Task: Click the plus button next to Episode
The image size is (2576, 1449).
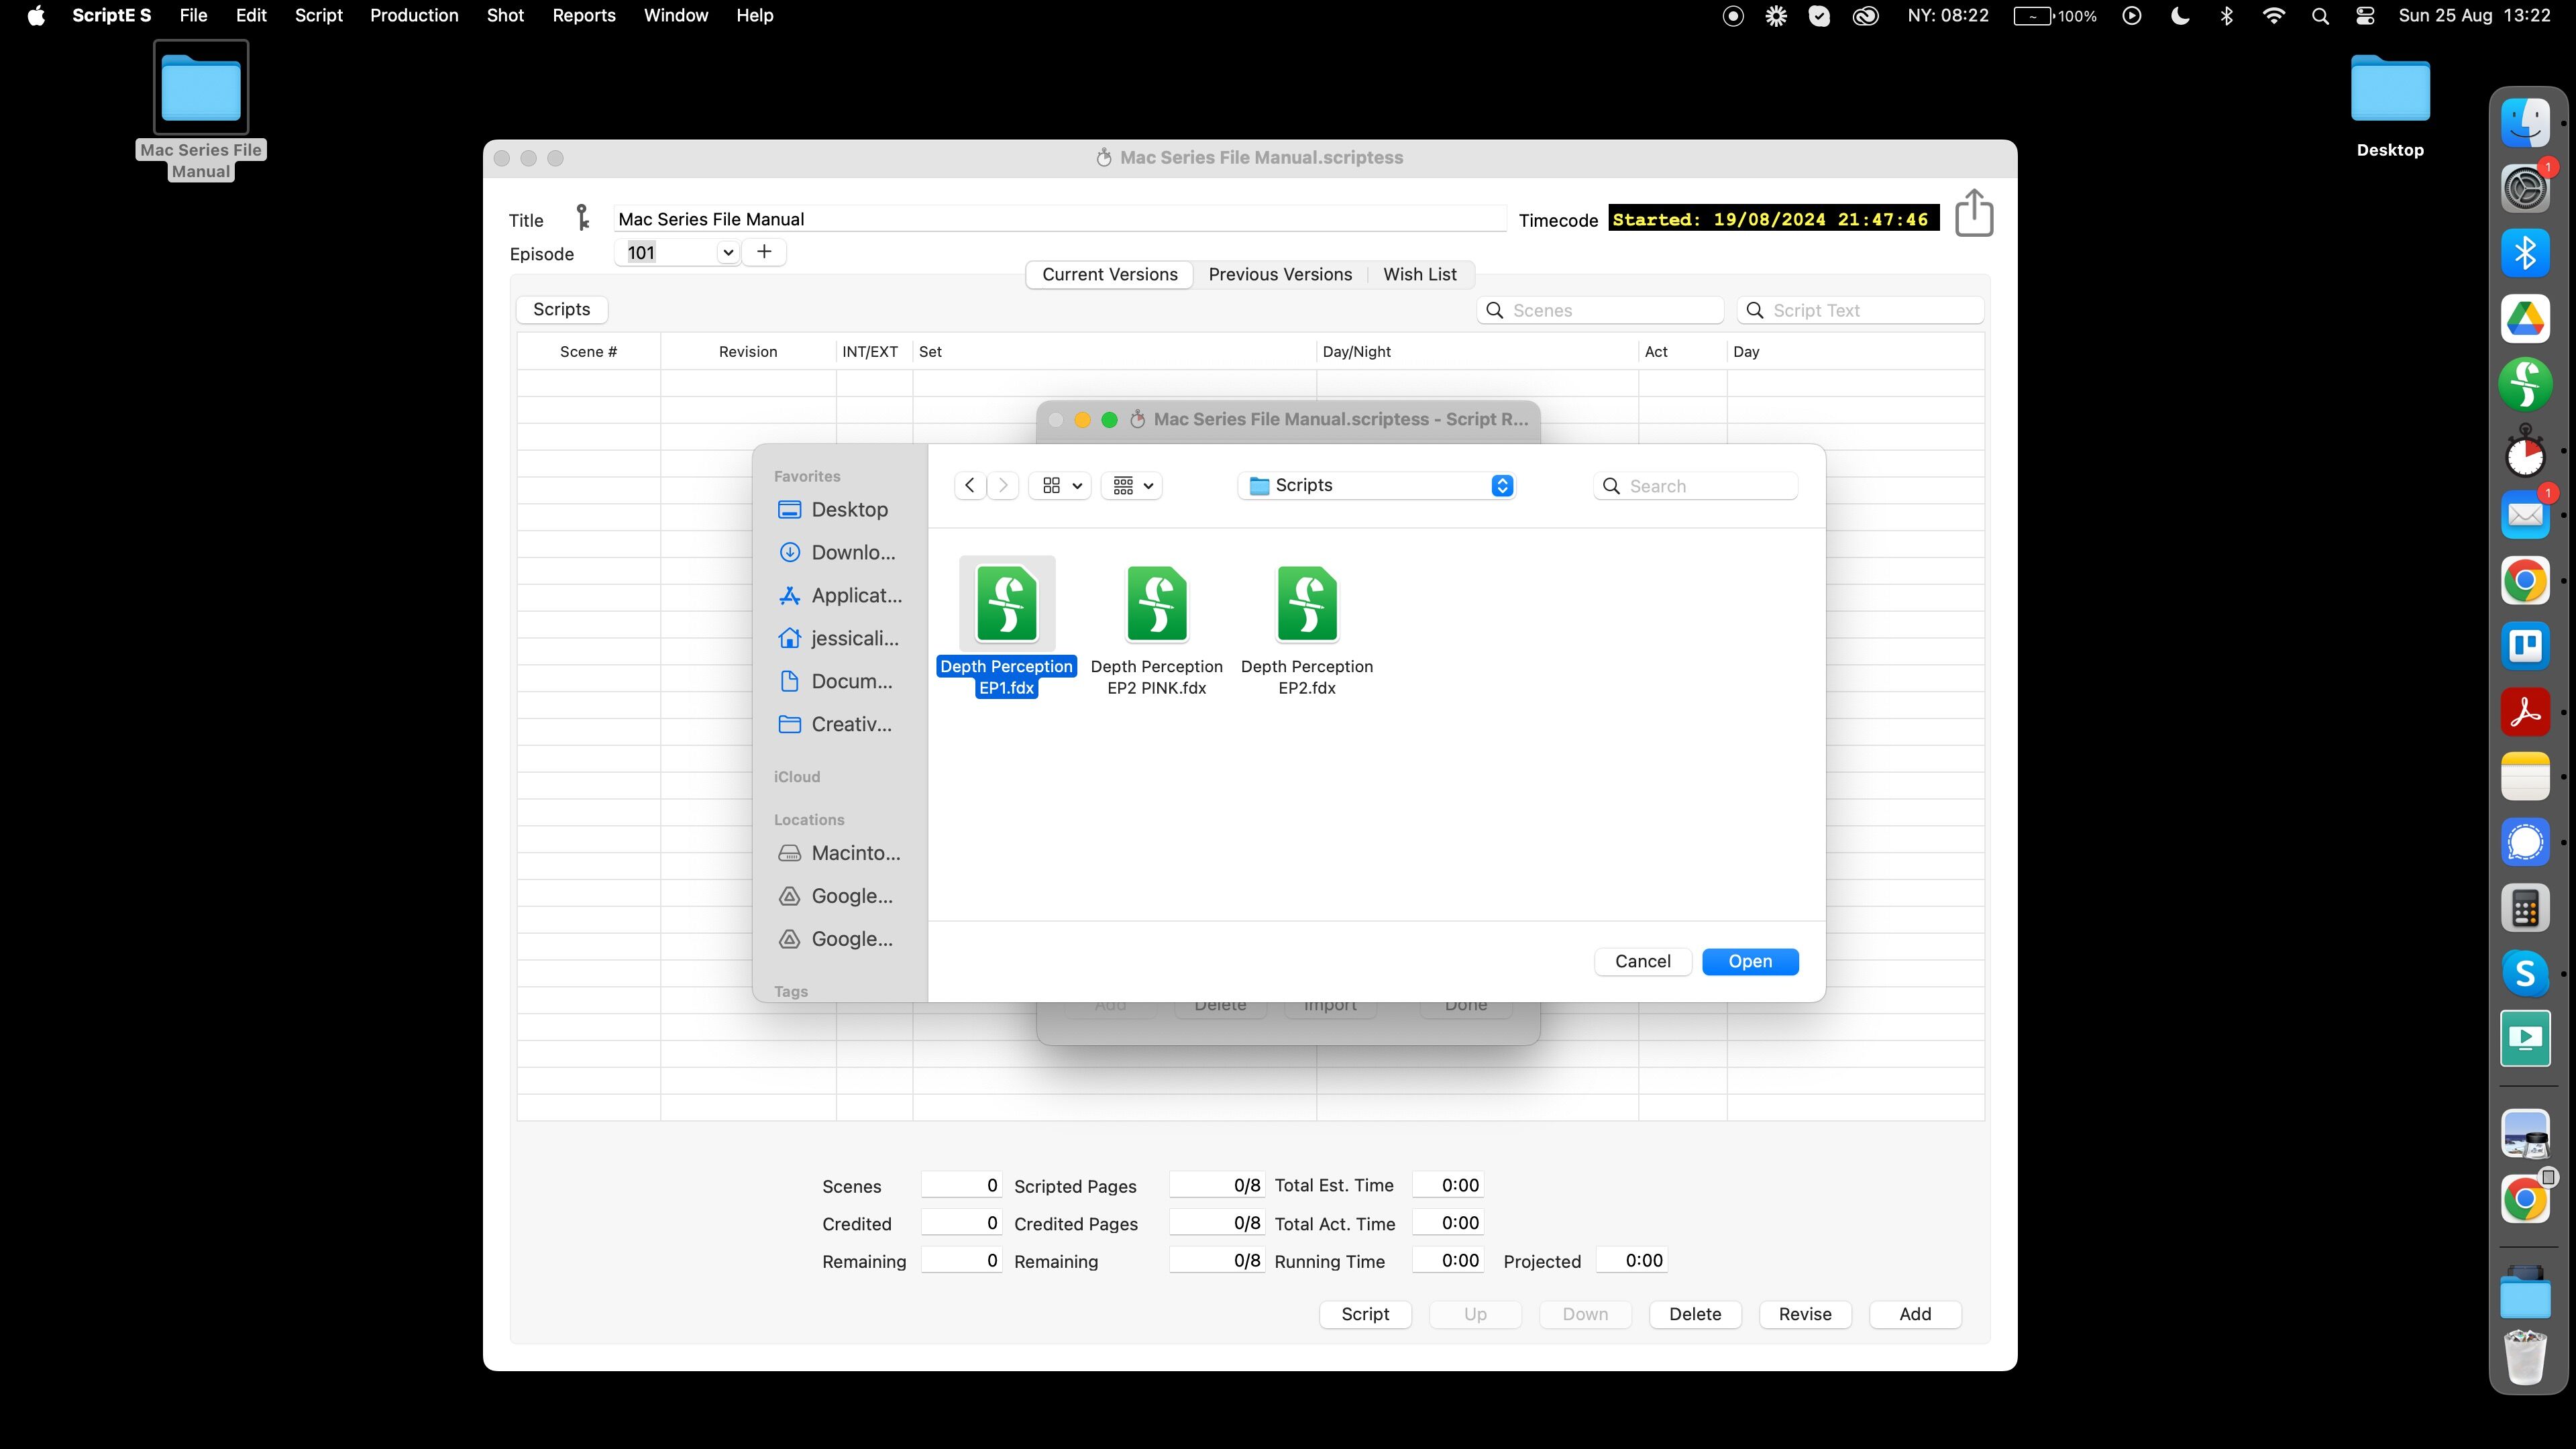Action: click(x=764, y=252)
